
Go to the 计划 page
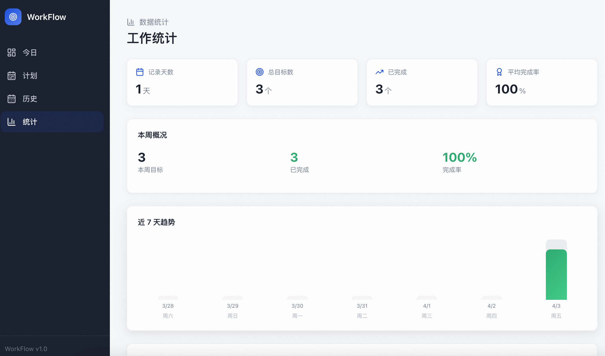coord(30,76)
